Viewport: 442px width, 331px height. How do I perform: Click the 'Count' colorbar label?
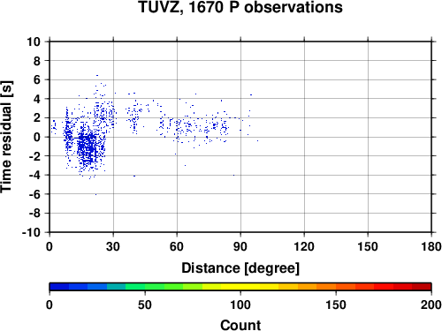240,326
